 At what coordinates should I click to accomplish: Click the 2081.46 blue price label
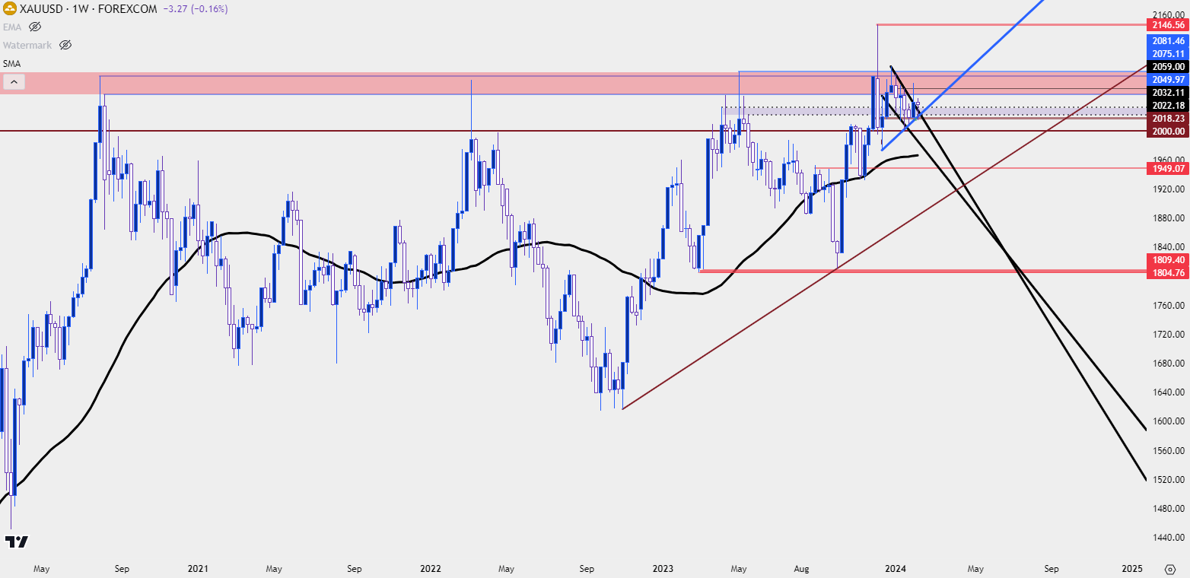1166,41
